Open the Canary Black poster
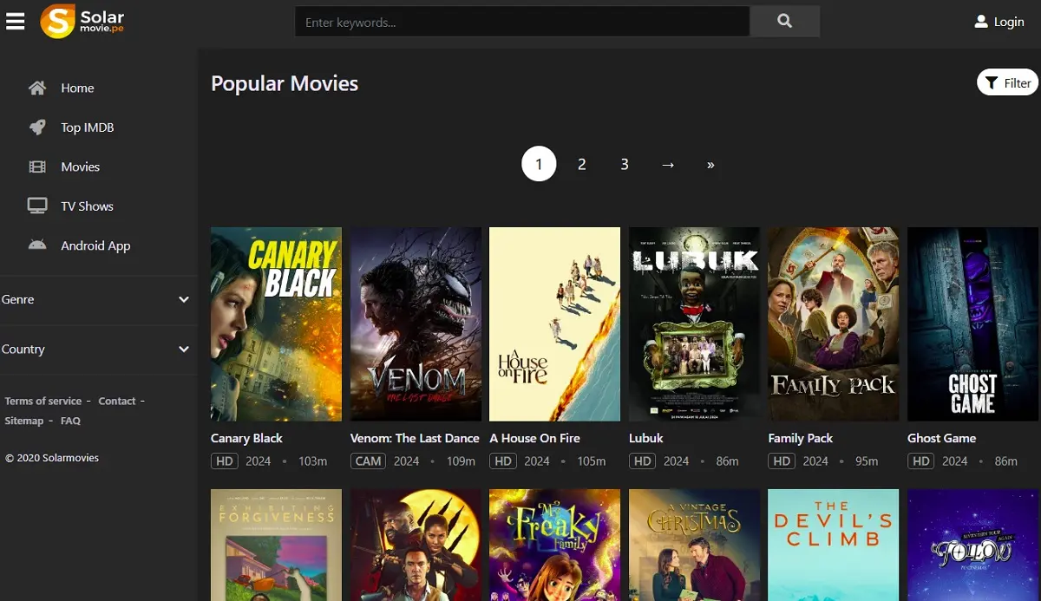 coord(276,324)
